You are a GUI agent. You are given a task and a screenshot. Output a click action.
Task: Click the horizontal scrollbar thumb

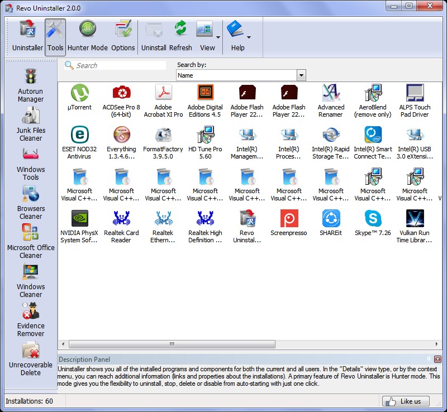tap(171, 344)
